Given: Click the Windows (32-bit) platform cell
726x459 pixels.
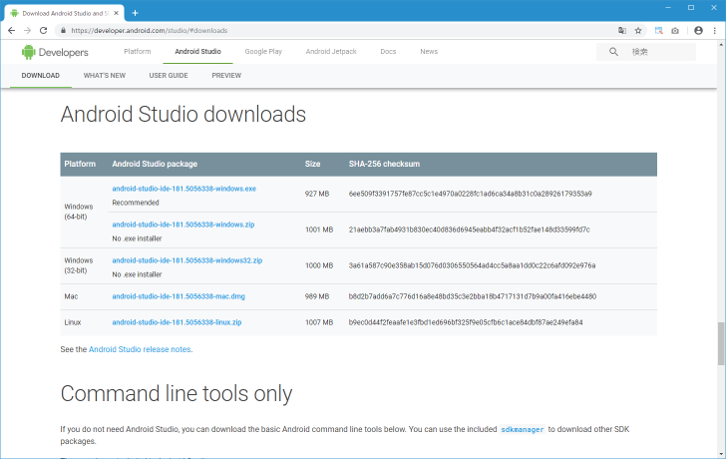Looking at the screenshot, I should 78,265.
